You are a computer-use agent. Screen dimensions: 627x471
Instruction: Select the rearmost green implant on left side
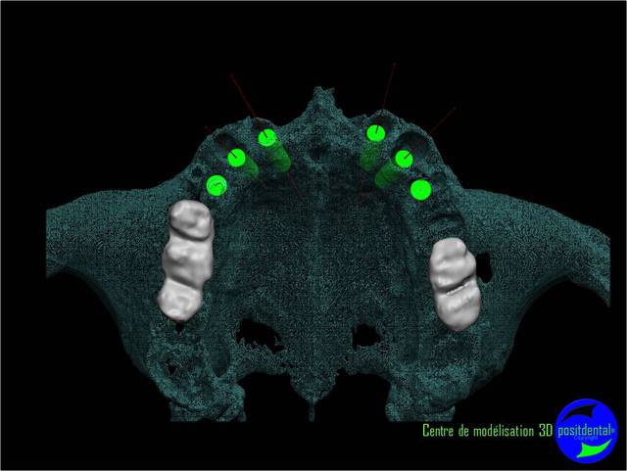point(217,183)
